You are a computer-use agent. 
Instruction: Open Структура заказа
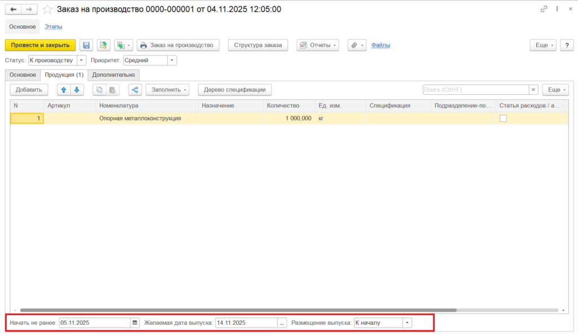pos(258,45)
